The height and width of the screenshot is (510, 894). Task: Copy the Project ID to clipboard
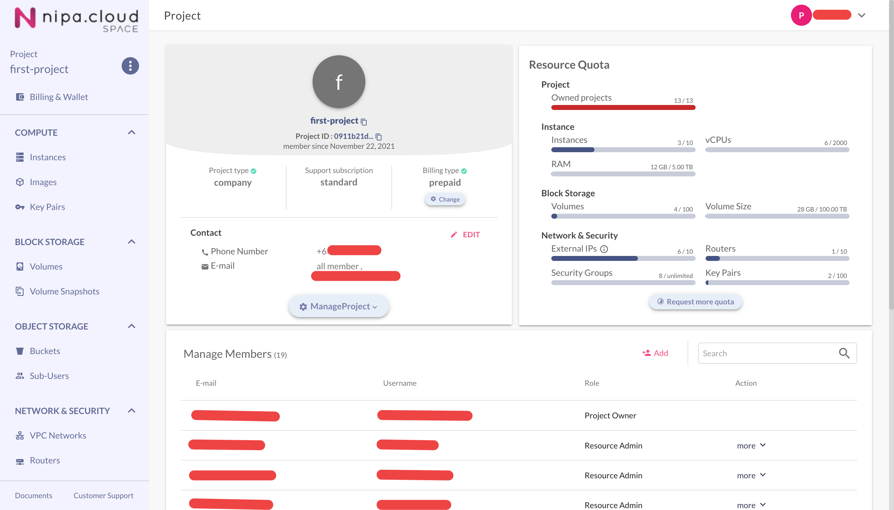coord(378,137)
